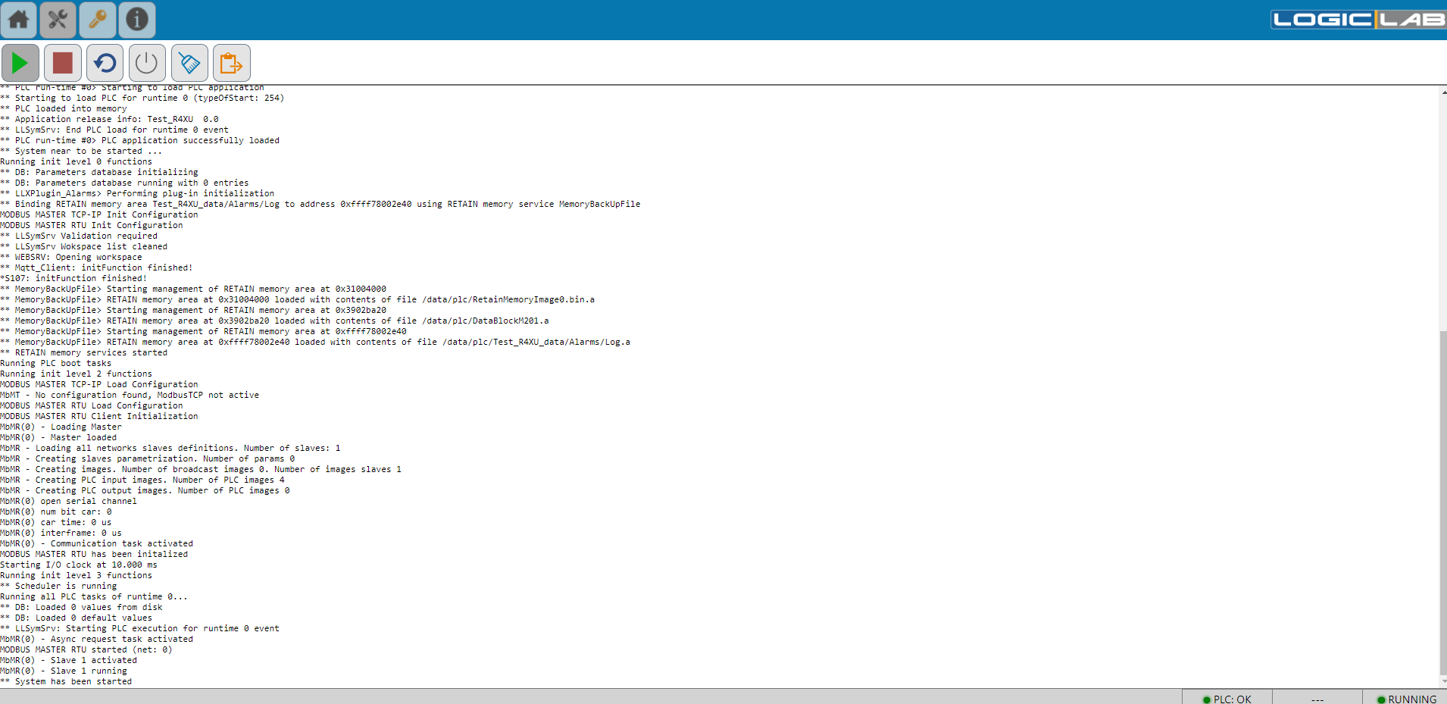The image size is (1447, 704).
Task: Stop the PLC with red square button
Action: [63, 63]
